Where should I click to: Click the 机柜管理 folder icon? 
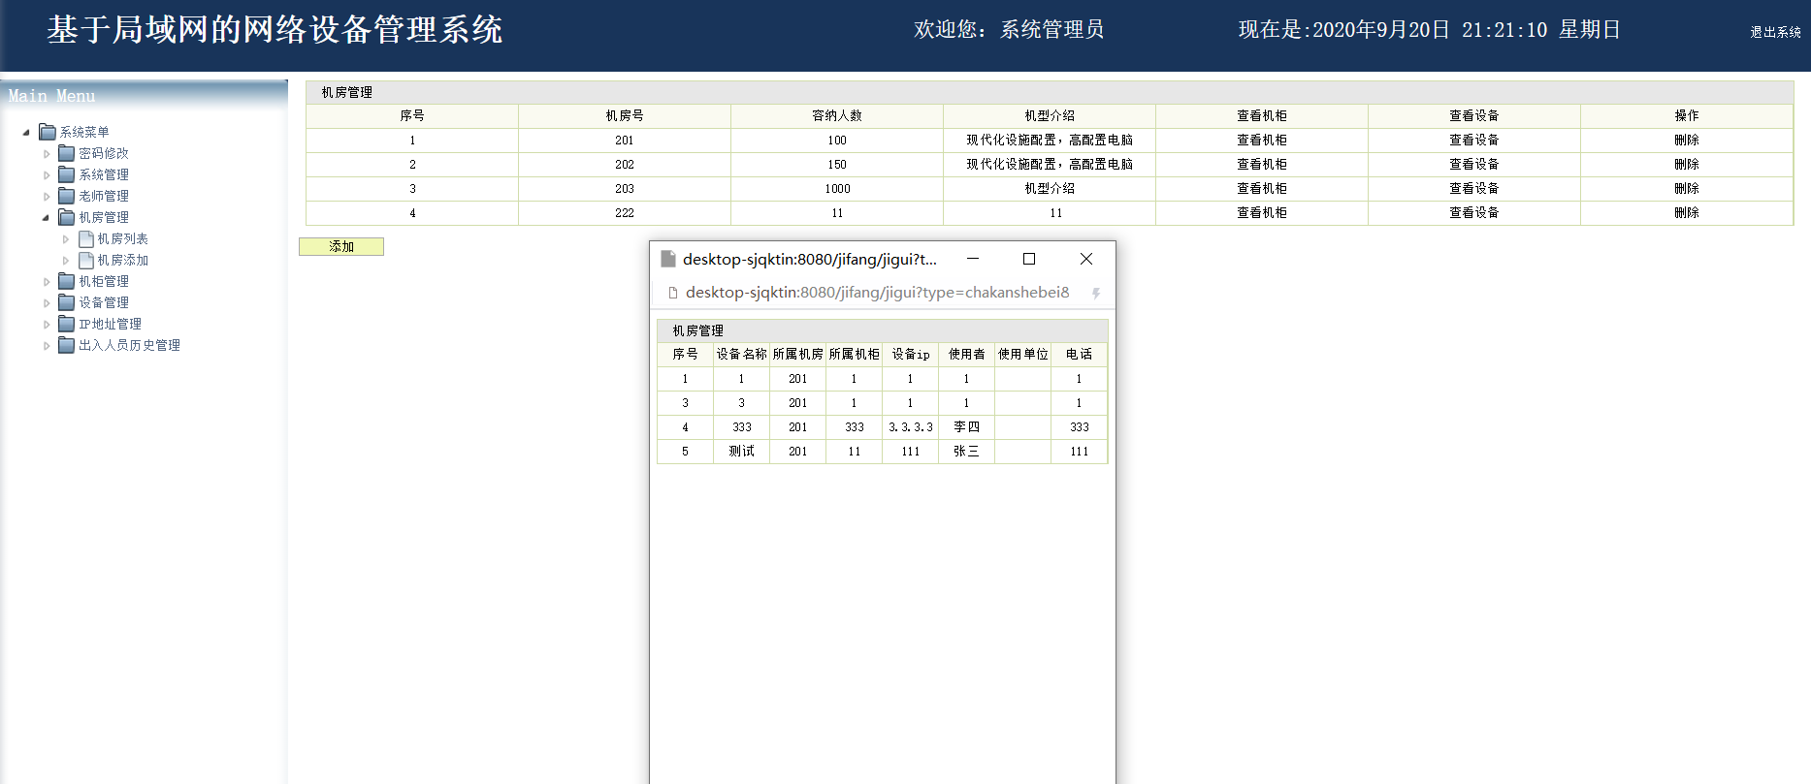click(x=66, y=281)
